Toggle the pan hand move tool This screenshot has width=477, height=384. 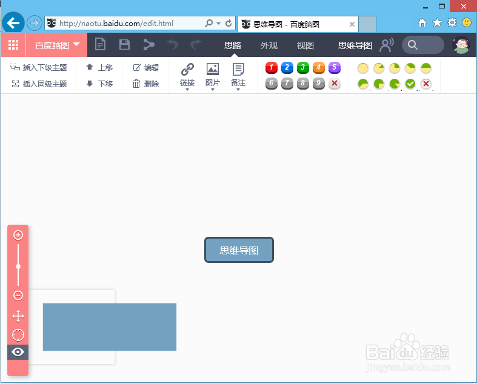[x=18, y=316]
